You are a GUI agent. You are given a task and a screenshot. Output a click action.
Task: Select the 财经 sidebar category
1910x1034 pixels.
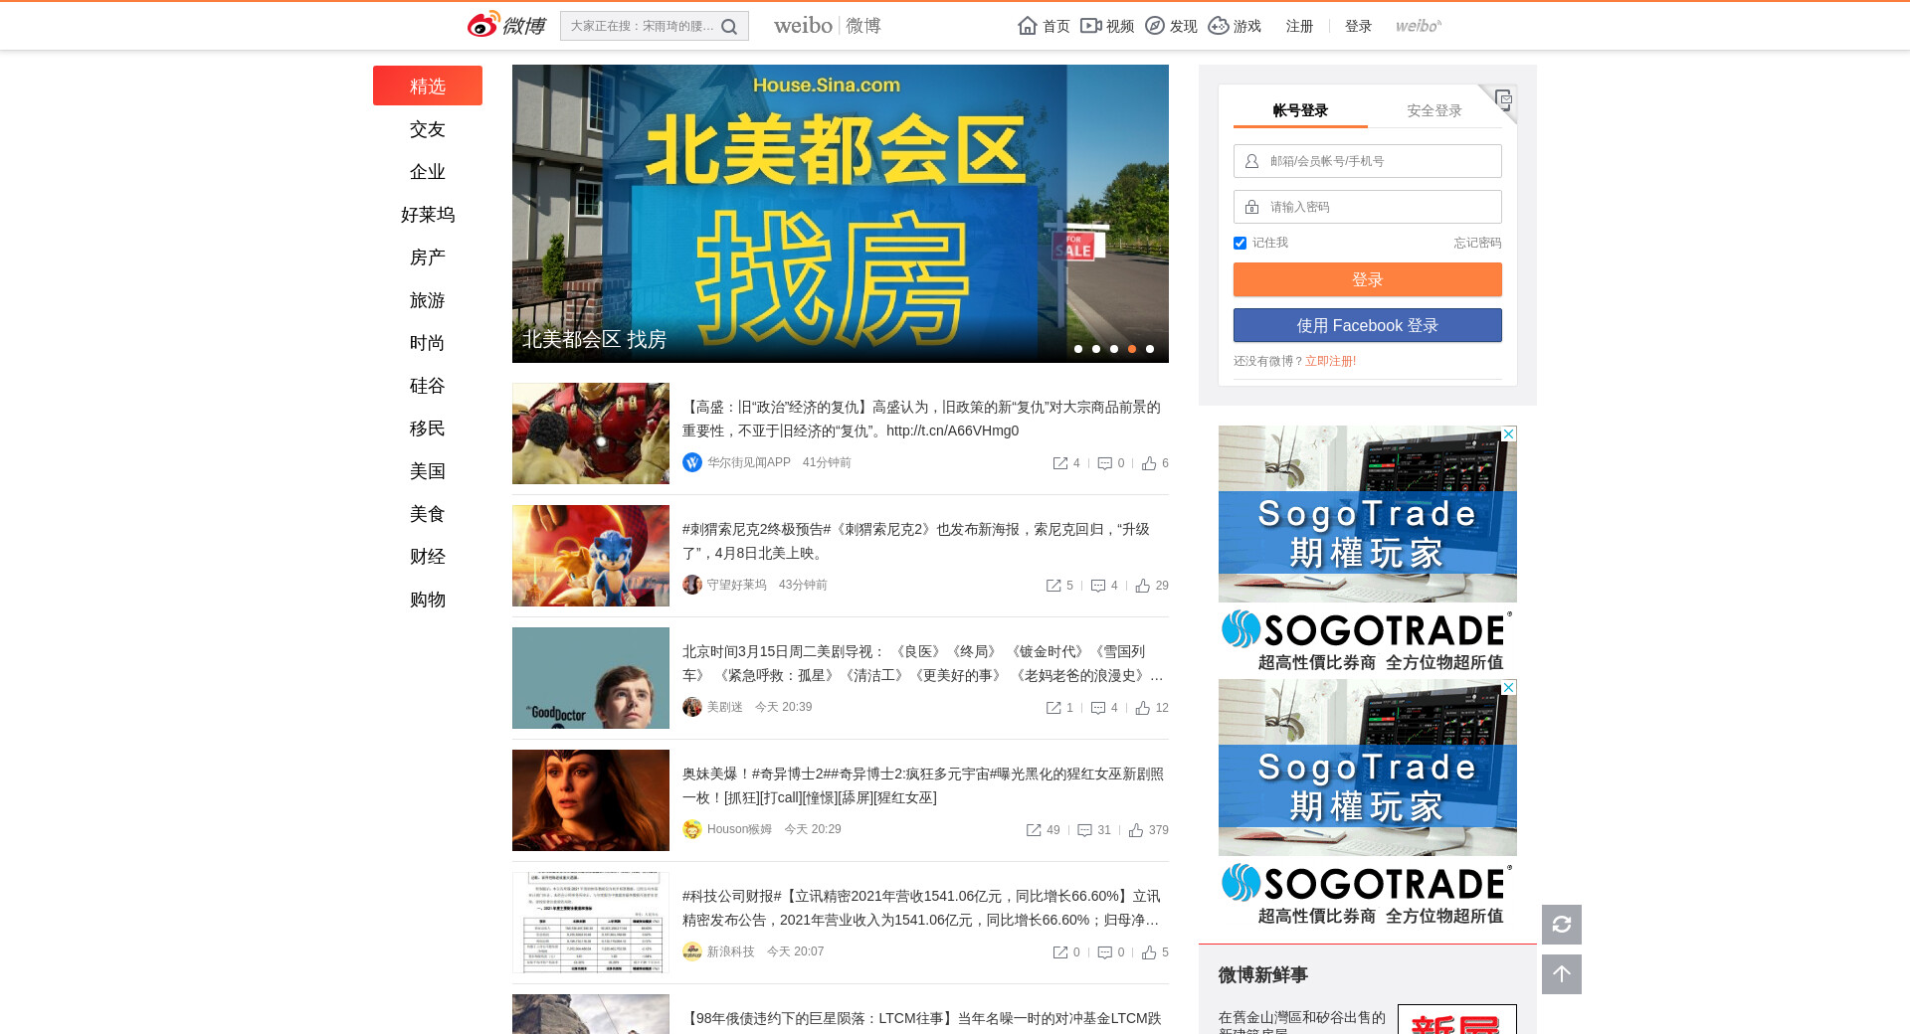click(x=428, y=557)
